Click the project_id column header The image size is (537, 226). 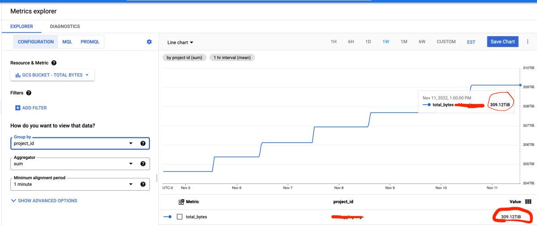(x=343, y=202)
